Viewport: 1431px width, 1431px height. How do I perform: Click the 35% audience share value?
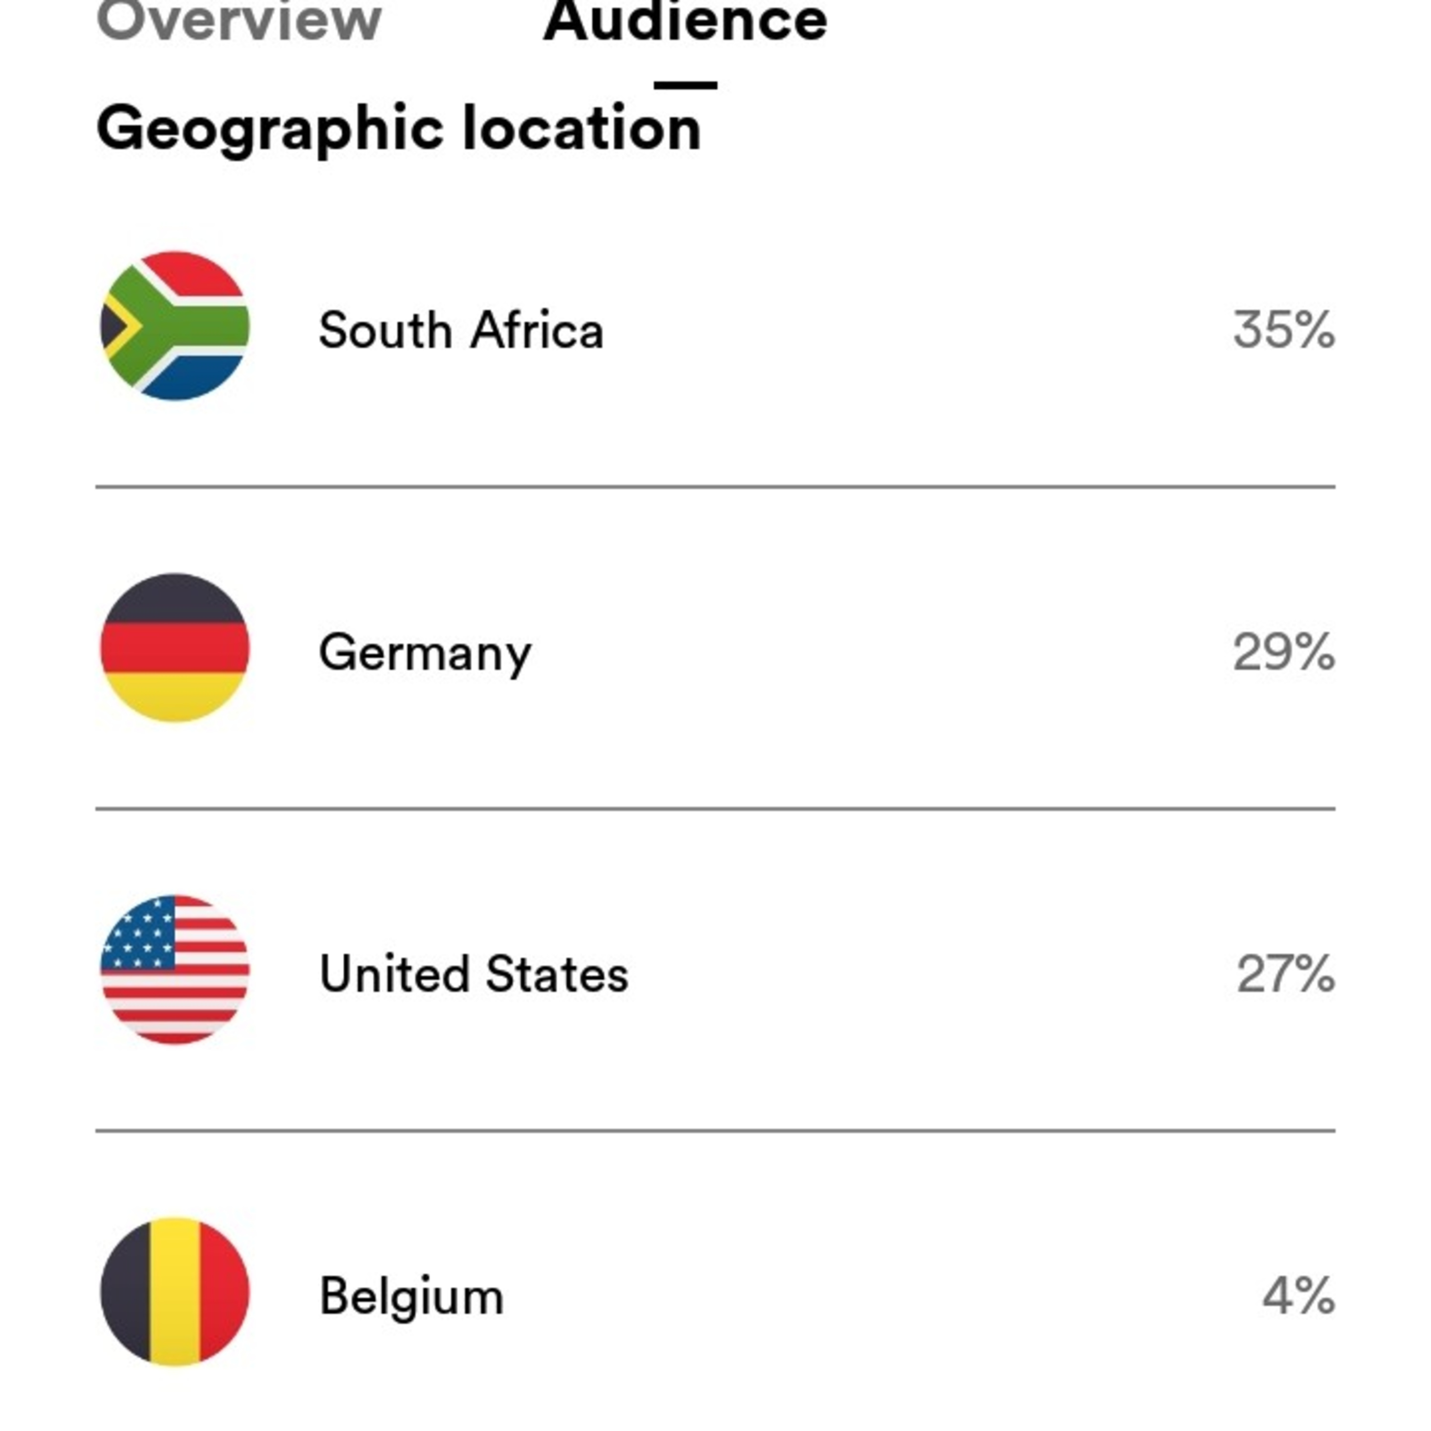(x=1284, y=330)
